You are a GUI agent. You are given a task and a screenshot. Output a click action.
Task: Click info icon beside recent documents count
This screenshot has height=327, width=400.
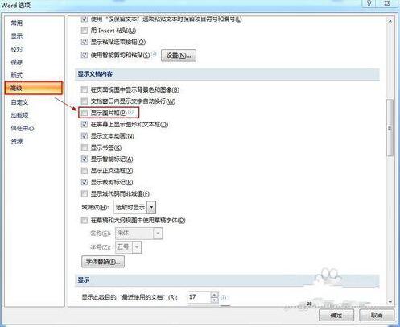tap(223, 297)
